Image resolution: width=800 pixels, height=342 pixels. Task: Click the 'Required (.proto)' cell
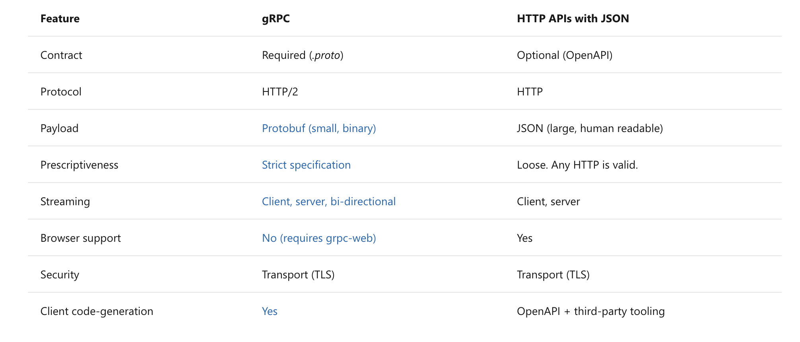point(303,55)
